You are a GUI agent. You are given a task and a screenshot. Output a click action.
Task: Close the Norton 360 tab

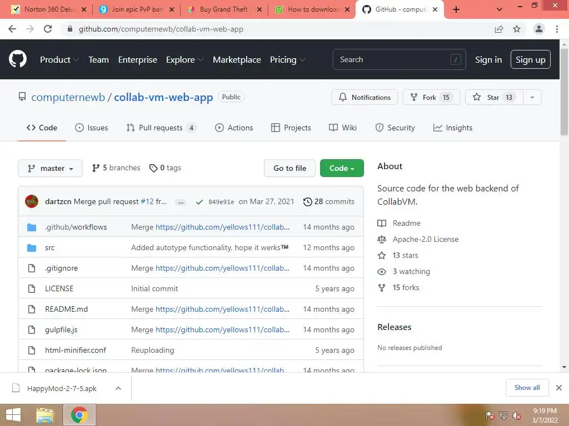pyautogui.click(x=84, y=10)
